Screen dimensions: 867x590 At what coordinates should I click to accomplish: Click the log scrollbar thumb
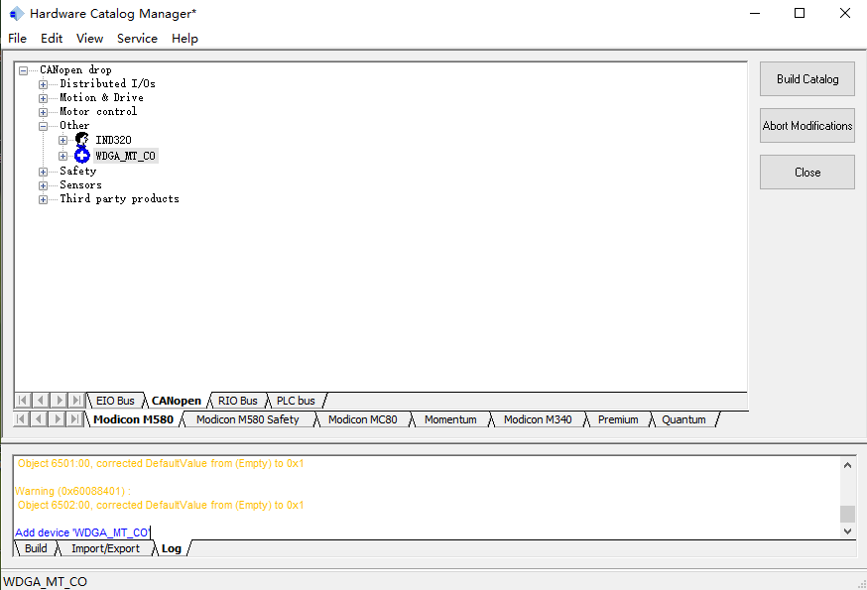click(847, 514)
